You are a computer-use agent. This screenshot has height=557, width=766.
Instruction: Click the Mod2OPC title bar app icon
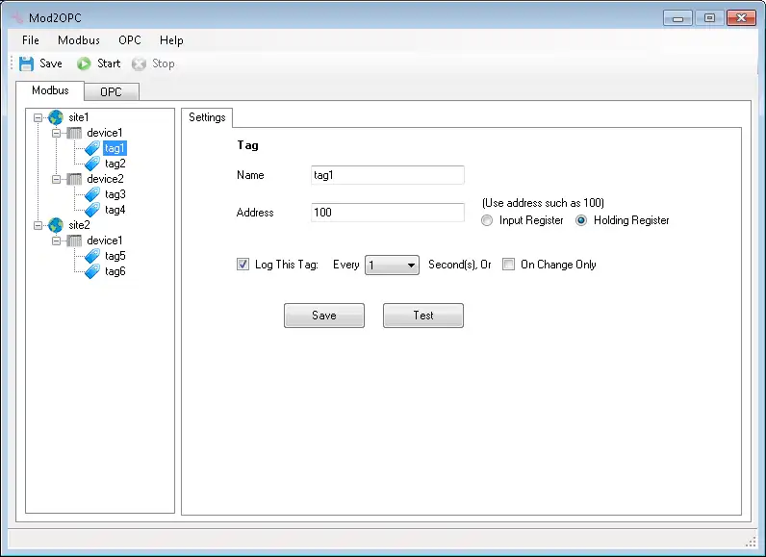(x=17, y=18)
